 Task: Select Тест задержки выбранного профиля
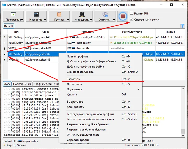coord(101,114)
